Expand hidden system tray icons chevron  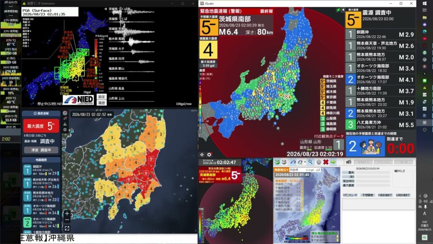[420, 196]
